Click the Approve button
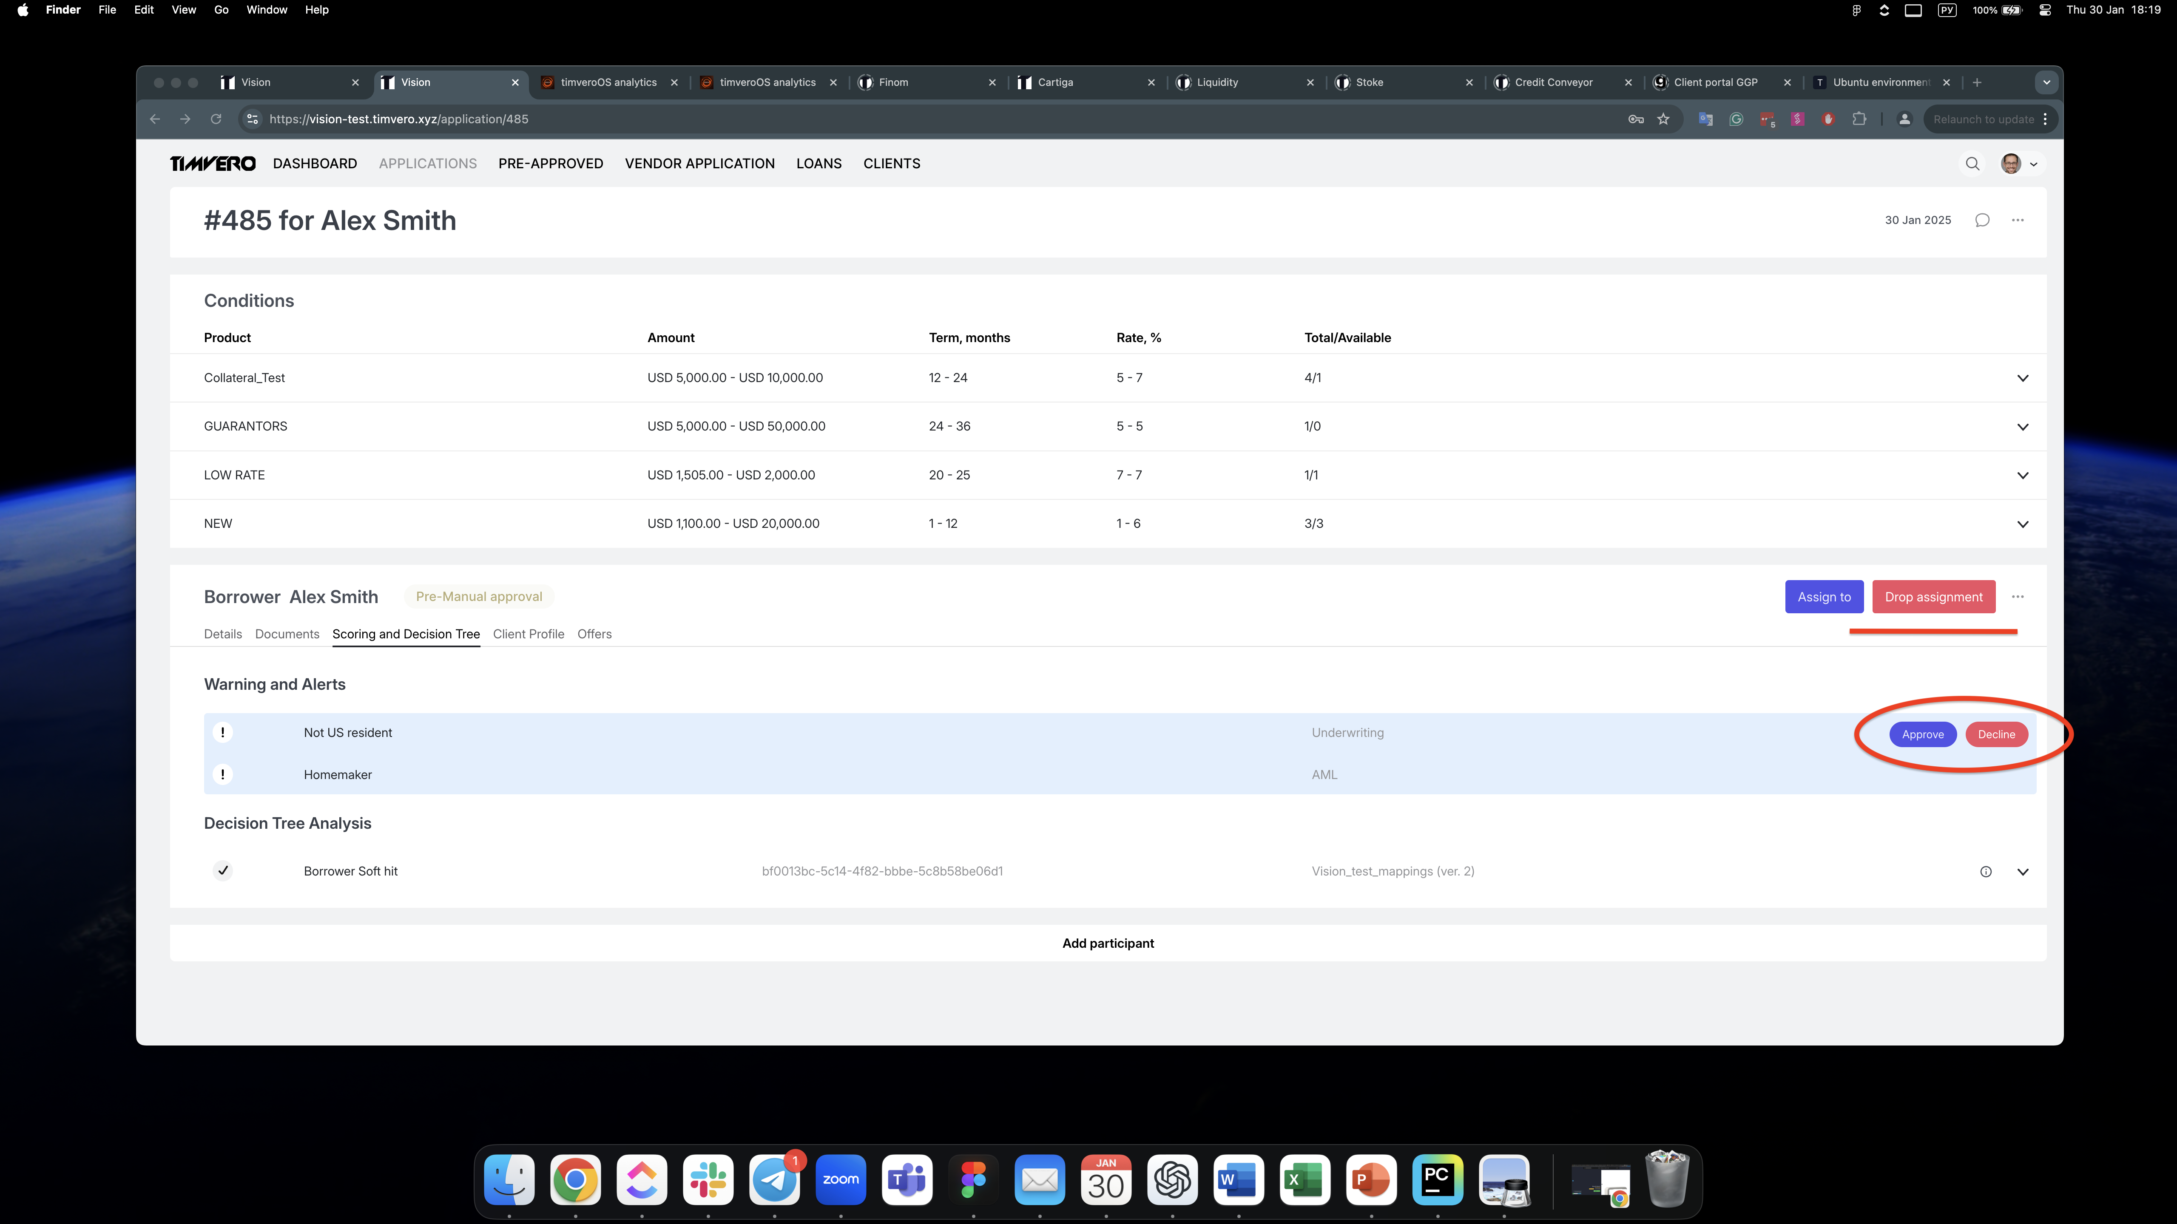 [x=1923, y=735]
